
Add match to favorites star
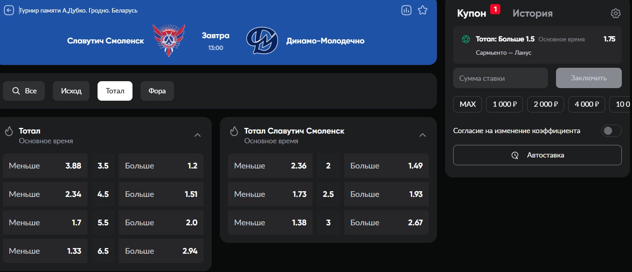423,11
